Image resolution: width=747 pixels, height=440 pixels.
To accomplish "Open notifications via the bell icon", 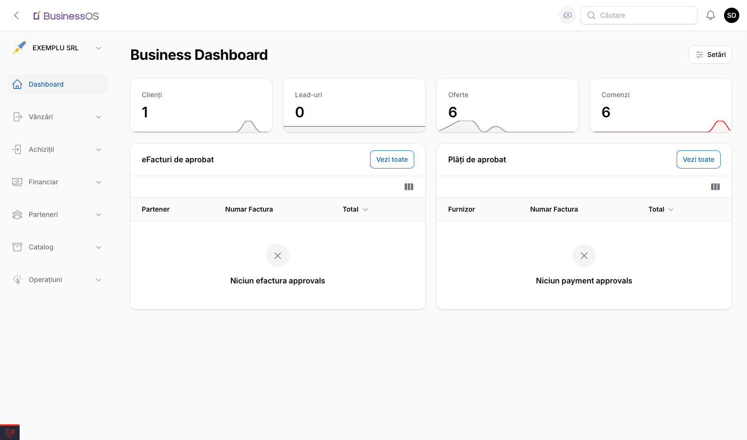I will [711, 15].
